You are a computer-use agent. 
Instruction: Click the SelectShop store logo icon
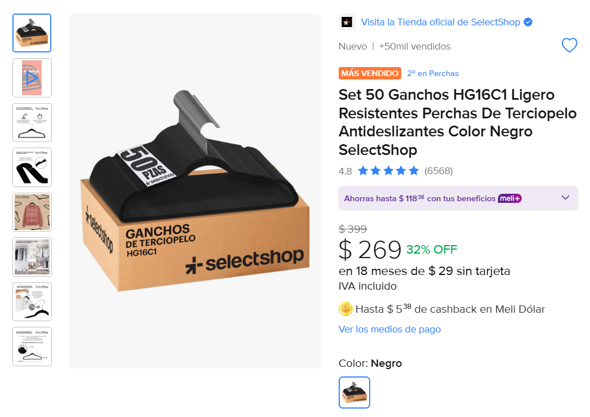347,23
